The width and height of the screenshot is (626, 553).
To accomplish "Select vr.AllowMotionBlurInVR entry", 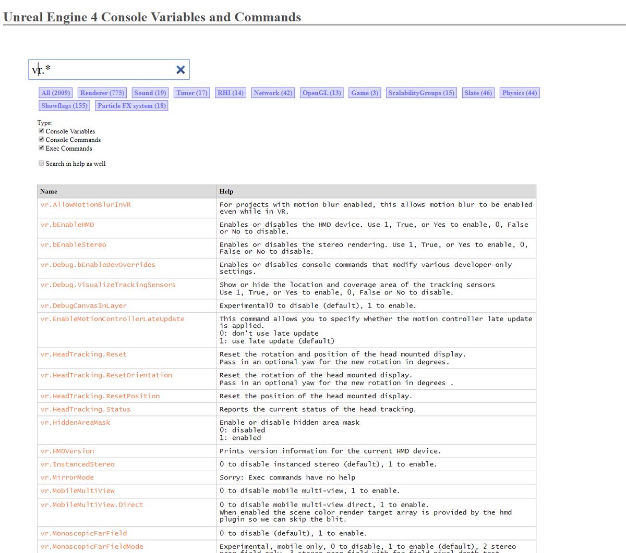I will point(86,204).
